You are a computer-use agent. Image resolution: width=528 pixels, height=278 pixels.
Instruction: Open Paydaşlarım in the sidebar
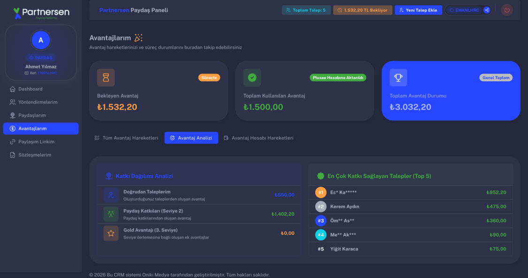click(x=41, y=115)
